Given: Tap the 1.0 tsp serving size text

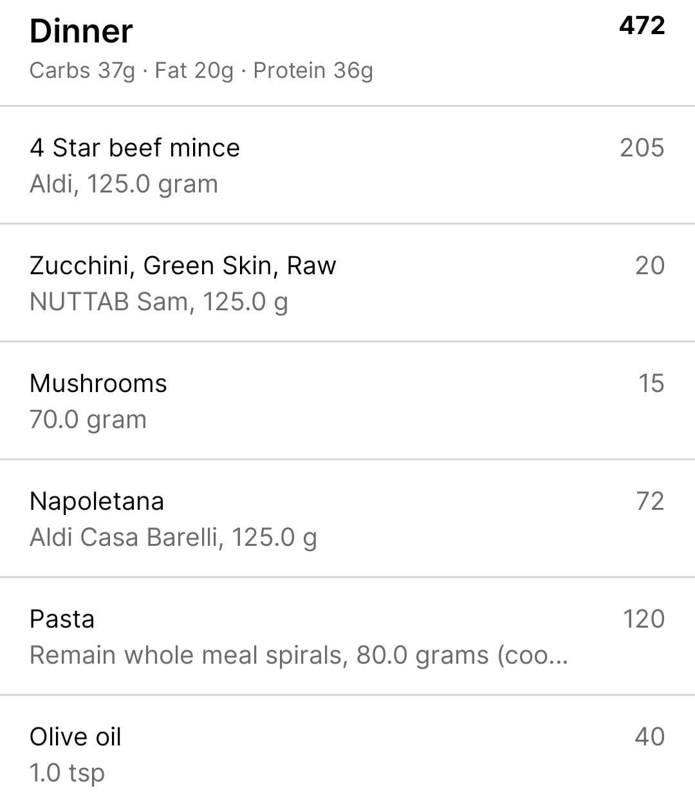Looking at the screenshot, I should (67, 774).
